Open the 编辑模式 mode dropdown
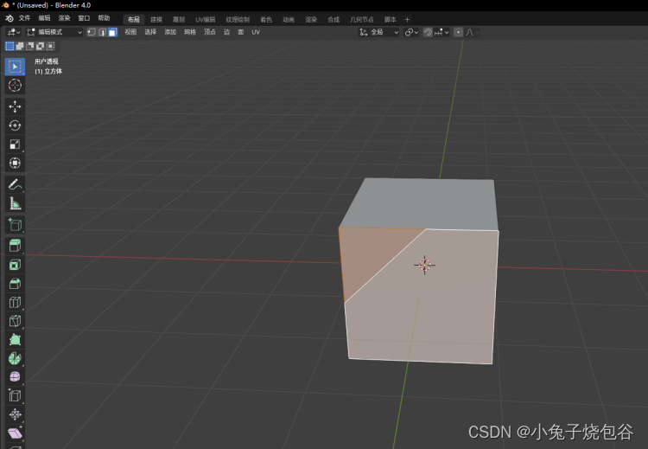 coord(54,32)
